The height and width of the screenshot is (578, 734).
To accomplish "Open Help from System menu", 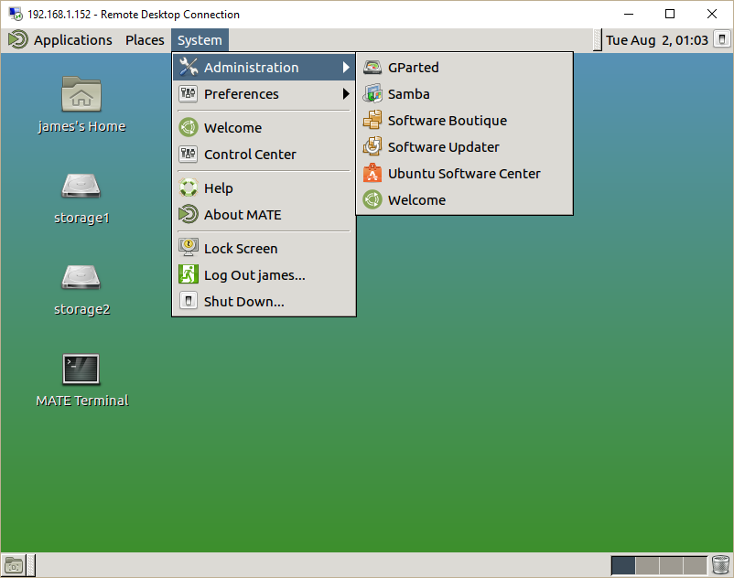I will [x=264, y=188].
